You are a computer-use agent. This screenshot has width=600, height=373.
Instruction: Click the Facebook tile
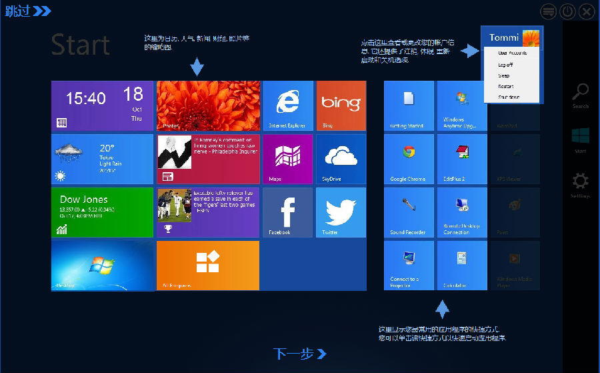[x=287, y=212]
